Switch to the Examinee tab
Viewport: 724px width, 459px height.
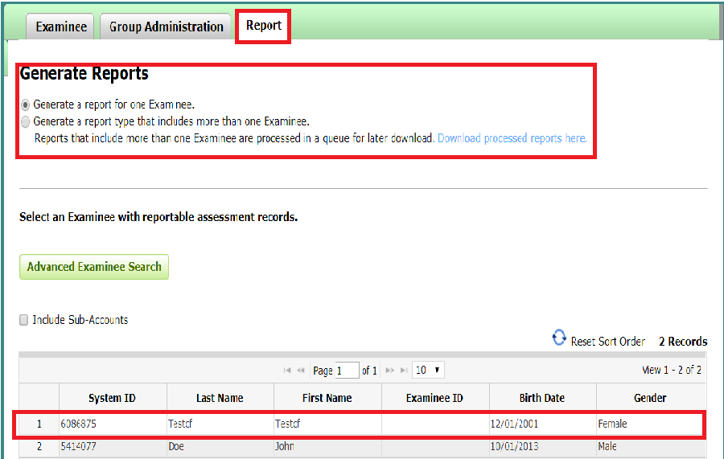(x=61, y=27)
